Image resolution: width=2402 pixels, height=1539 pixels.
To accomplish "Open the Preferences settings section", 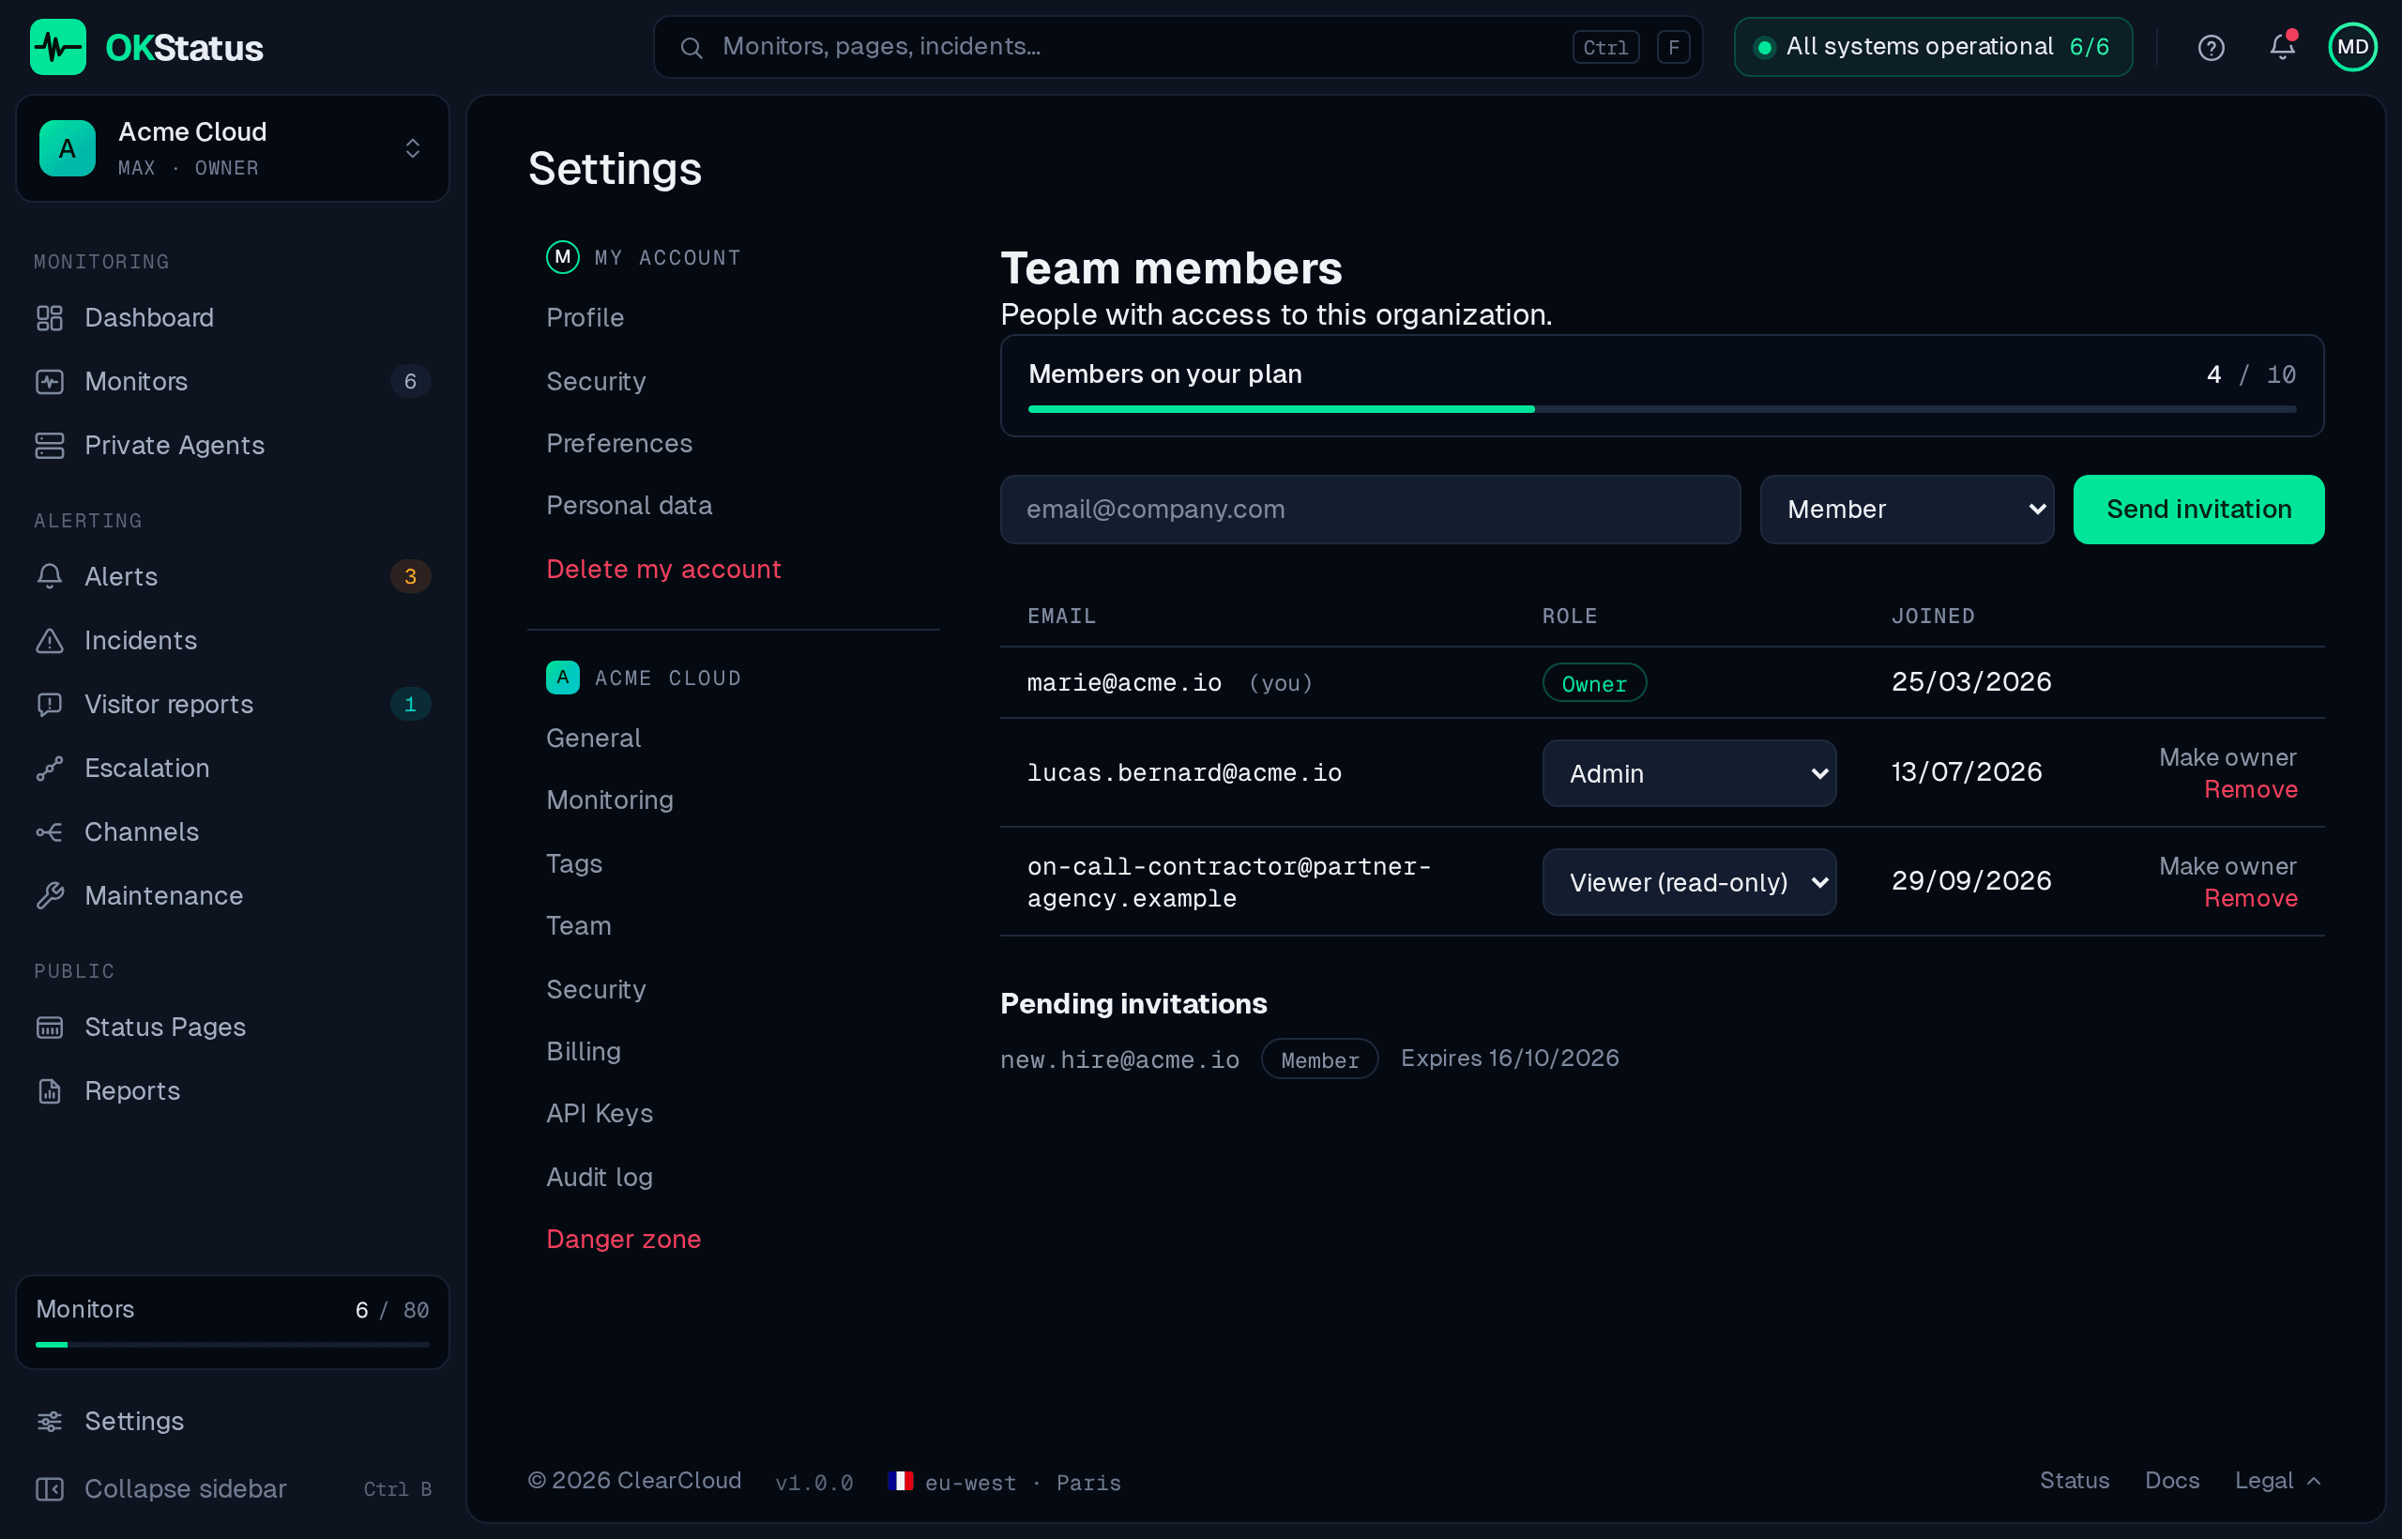I will [x=619, y=444].
